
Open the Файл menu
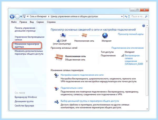(14, 22)
